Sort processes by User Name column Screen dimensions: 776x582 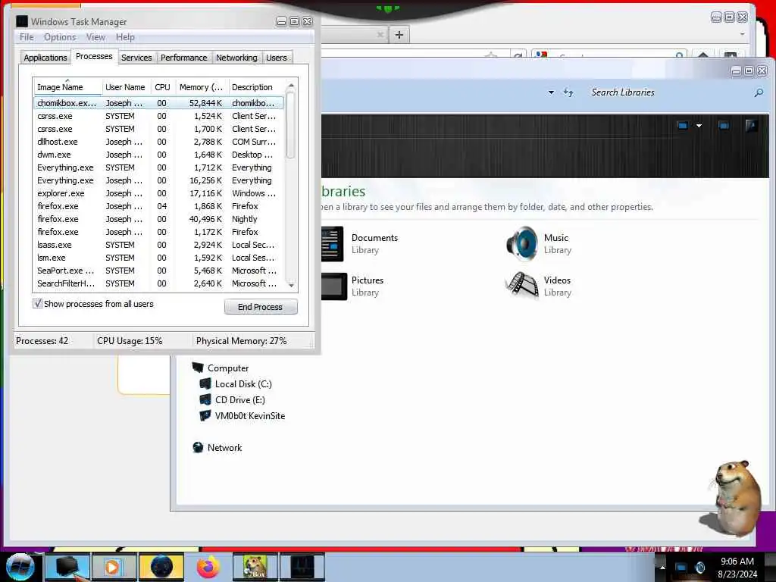[126, 87]
